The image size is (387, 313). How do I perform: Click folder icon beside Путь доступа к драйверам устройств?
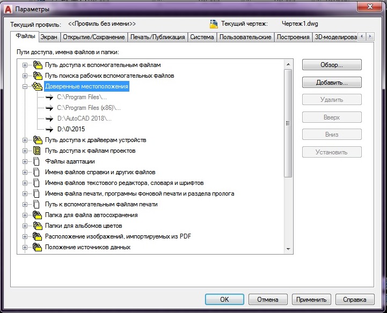[x=37, y=140]
